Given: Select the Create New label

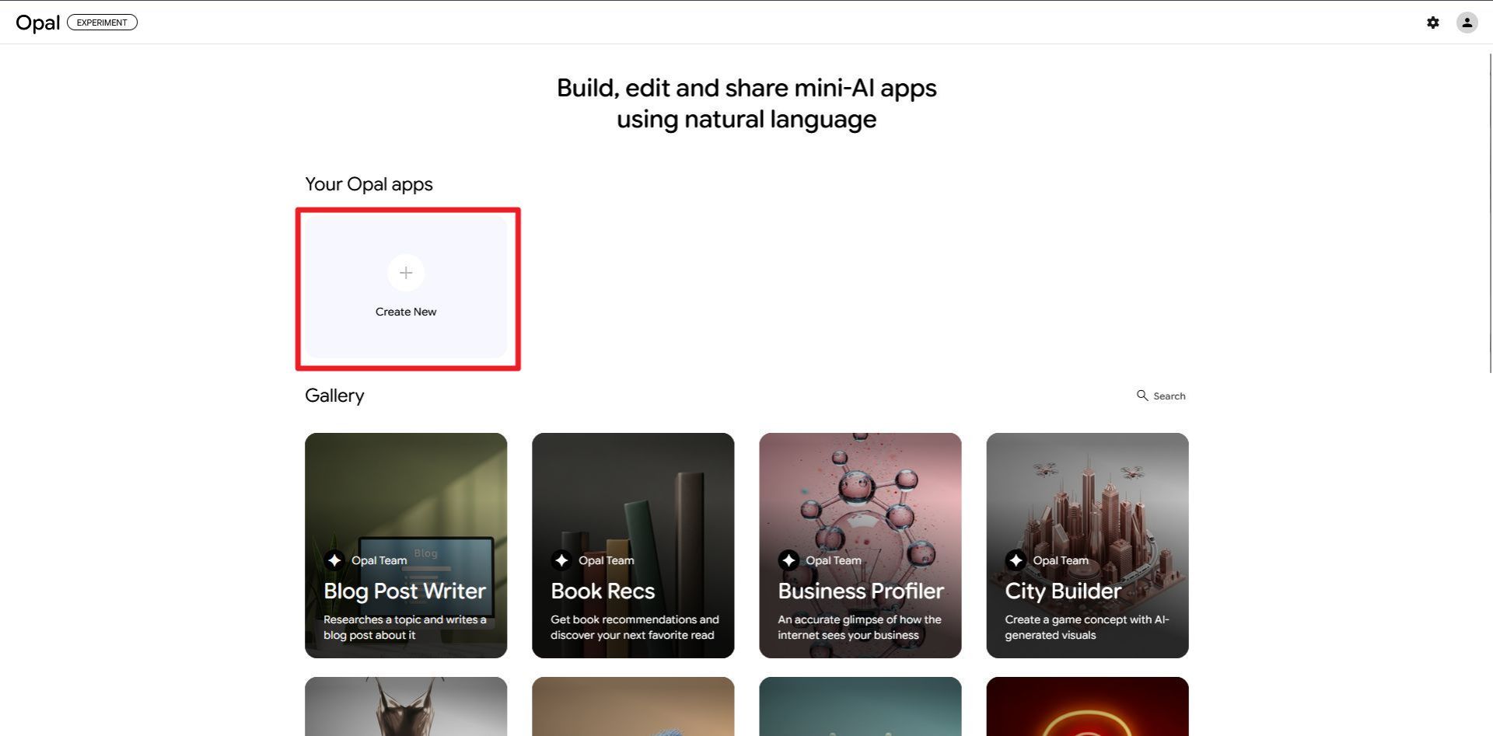Looking at the screenshot, I should (406, 312).
